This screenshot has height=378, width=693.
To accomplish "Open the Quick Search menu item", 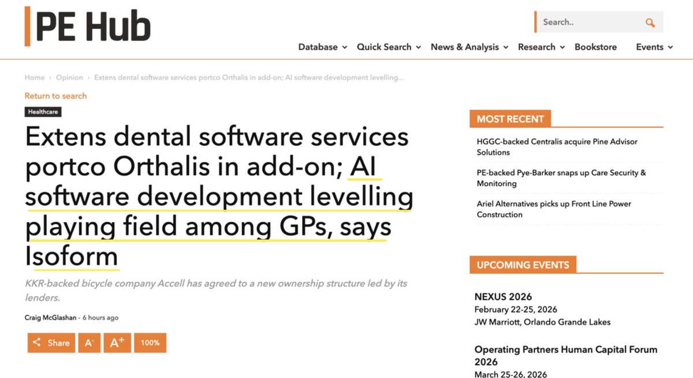I will point(384,47).
